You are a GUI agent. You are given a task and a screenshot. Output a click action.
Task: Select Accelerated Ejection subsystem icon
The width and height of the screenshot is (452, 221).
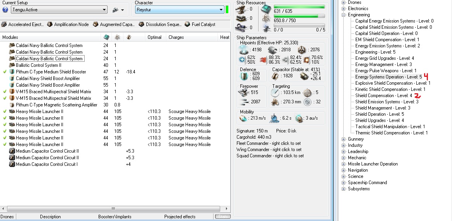click(x=4, y=24)
